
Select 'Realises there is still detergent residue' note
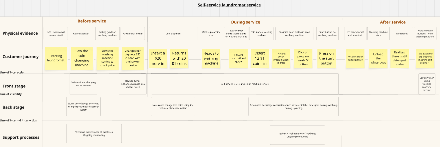tap(399, 58)
